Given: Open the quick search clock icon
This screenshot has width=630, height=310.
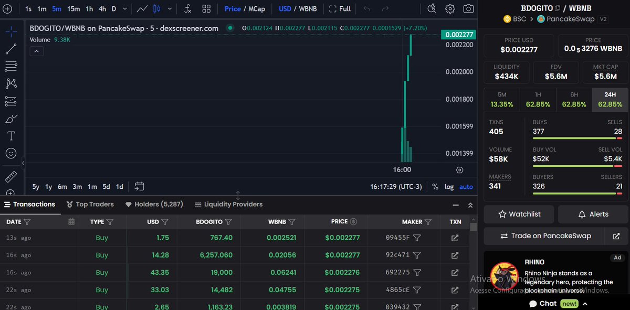Looking at the screenshot, I should pos(432,8).
